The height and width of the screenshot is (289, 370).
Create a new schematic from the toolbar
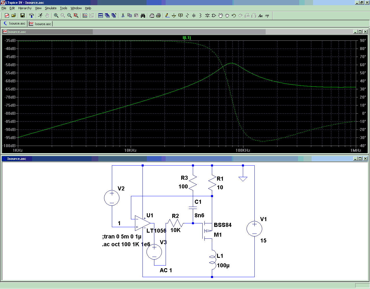pos(7,16)
